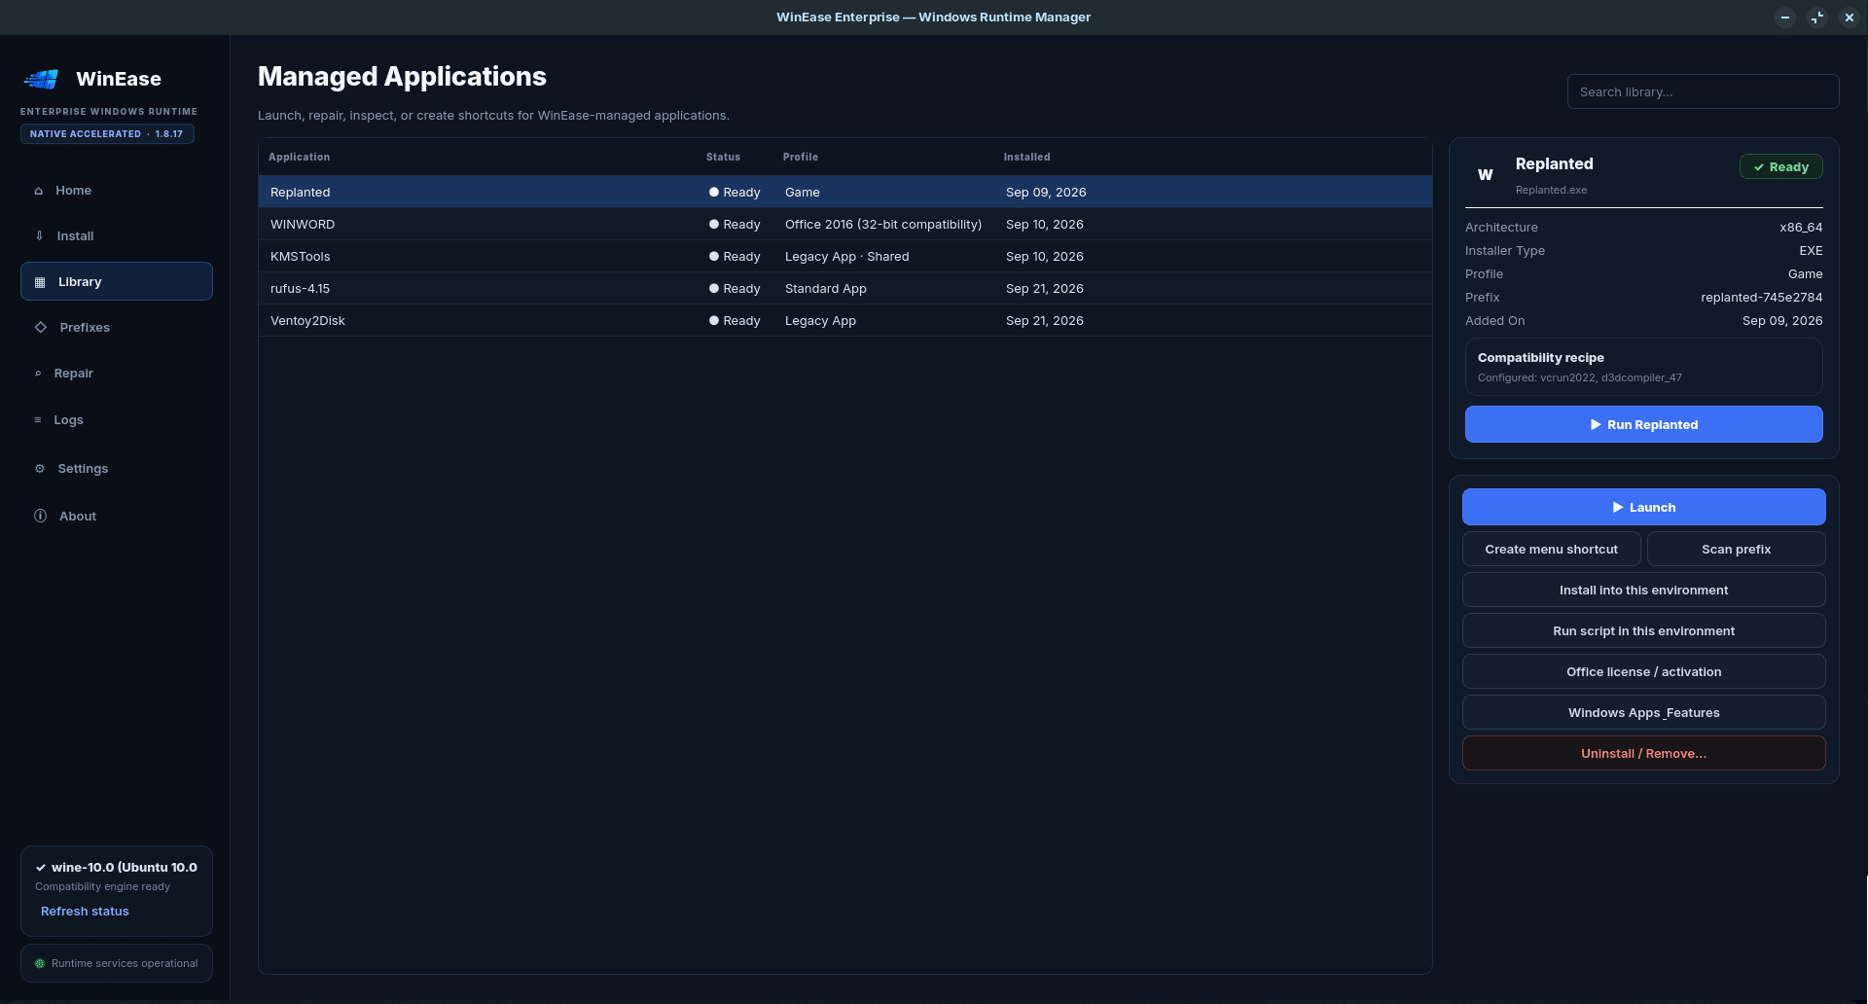This screenshot has width=1868, height=1004.
Task: Click the Home sidebar icon
Action: pyautogui.click(x=39, y=191)
